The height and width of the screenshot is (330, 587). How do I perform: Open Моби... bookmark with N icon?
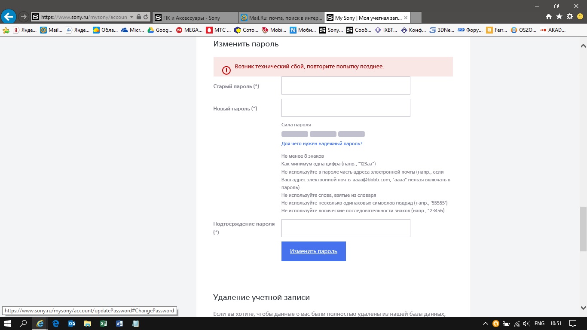303,30
